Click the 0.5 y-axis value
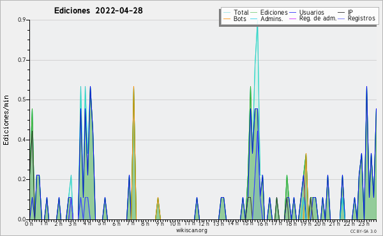 tap(22, 100)
